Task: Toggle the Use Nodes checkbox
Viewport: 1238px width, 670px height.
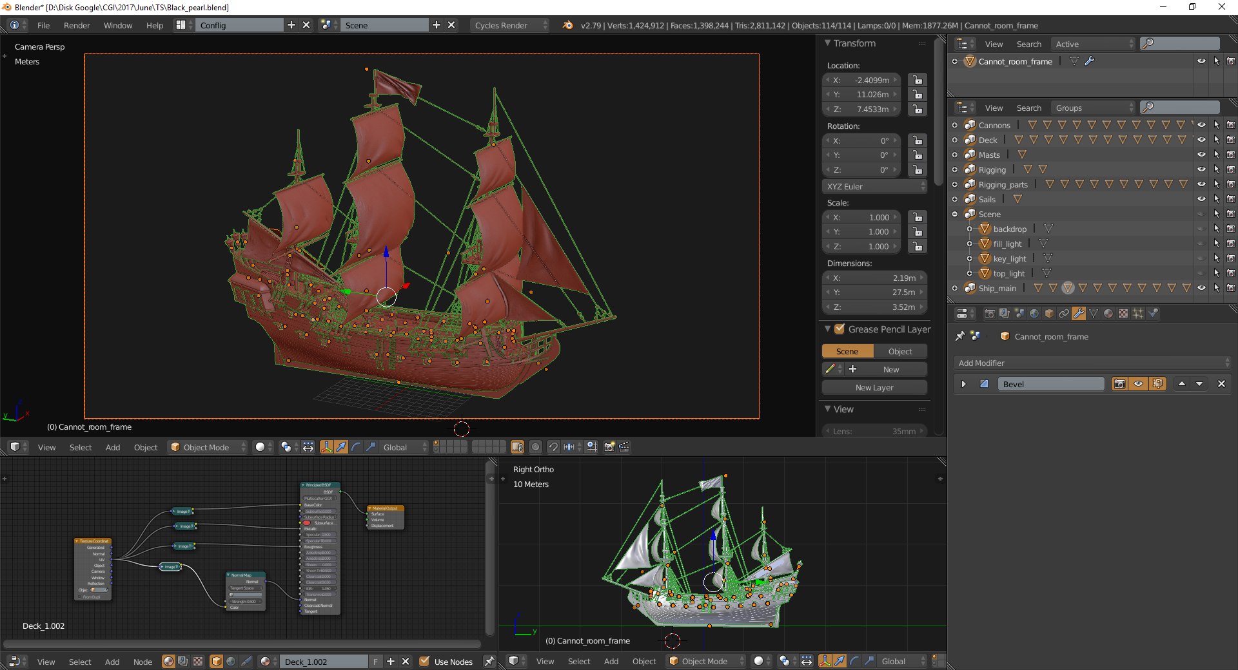Action: click(x=424, y=662)
